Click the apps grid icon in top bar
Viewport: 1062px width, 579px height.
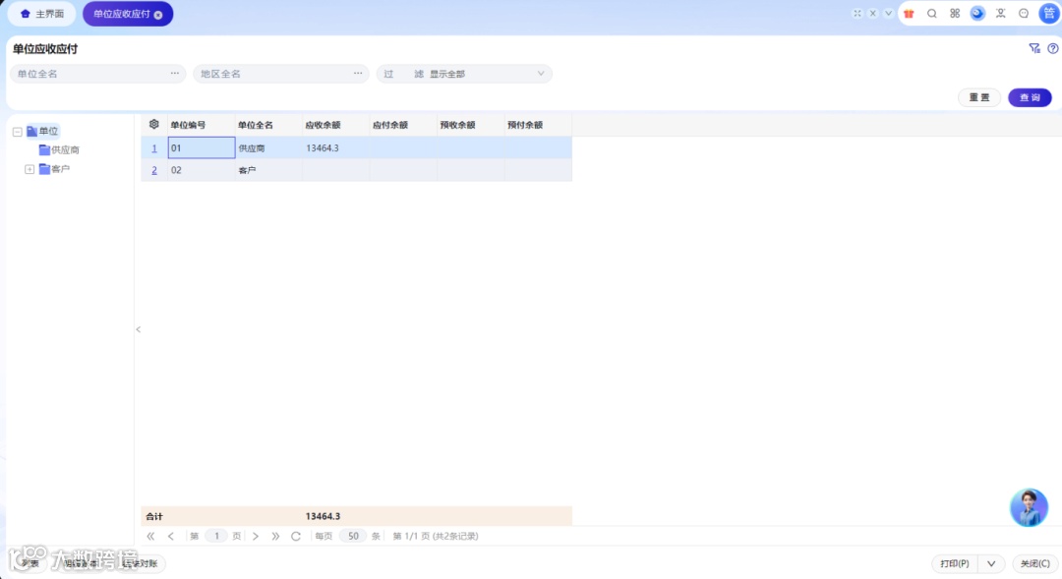coord(955,14)
